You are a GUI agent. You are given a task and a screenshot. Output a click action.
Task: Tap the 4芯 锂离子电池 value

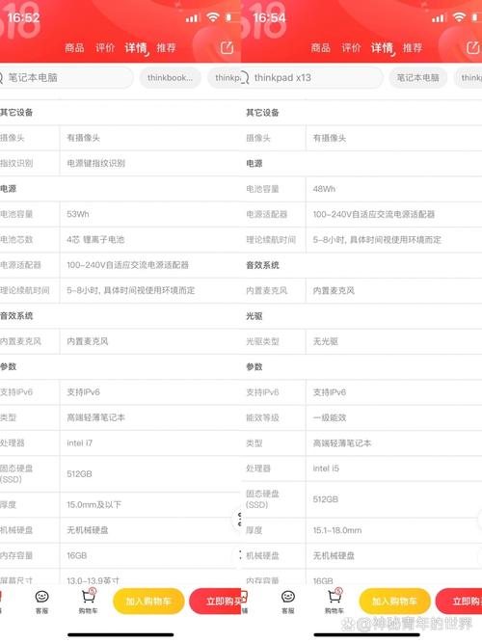tap(95, 239)
